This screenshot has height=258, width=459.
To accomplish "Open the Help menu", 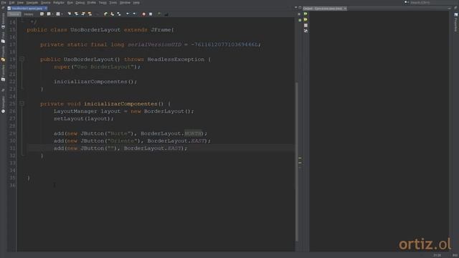I will 136,3.
